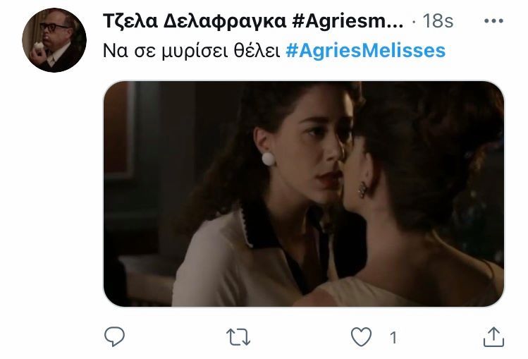The width and height of the screenshot is (528, 359).
Task: Click the 18s timestamp
Action: coord(438,21)
